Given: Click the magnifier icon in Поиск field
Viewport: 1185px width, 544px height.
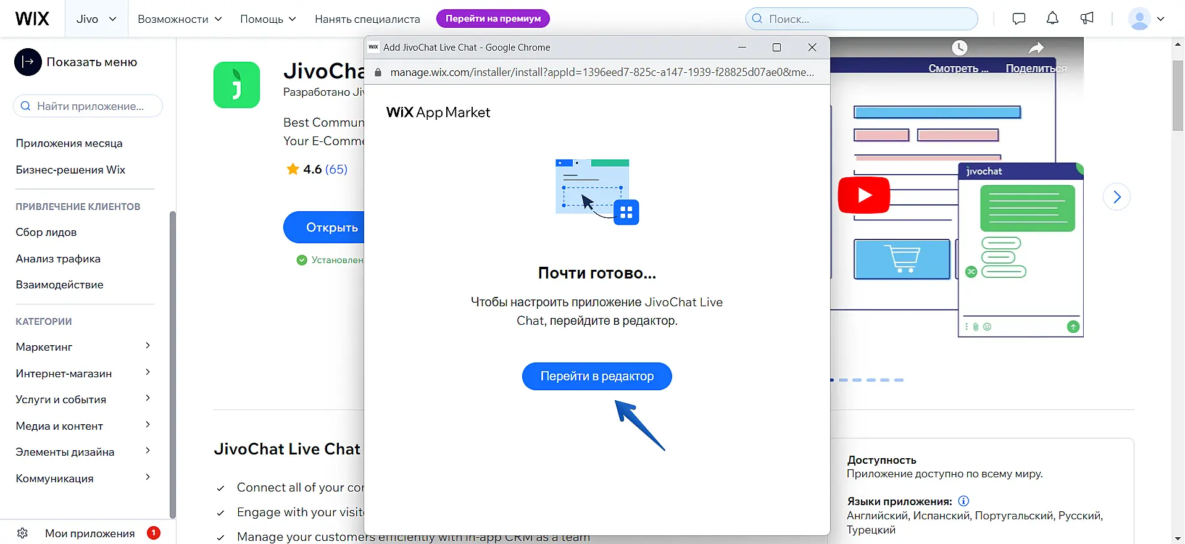Looking at the screenshot, I should click(757, 19).
